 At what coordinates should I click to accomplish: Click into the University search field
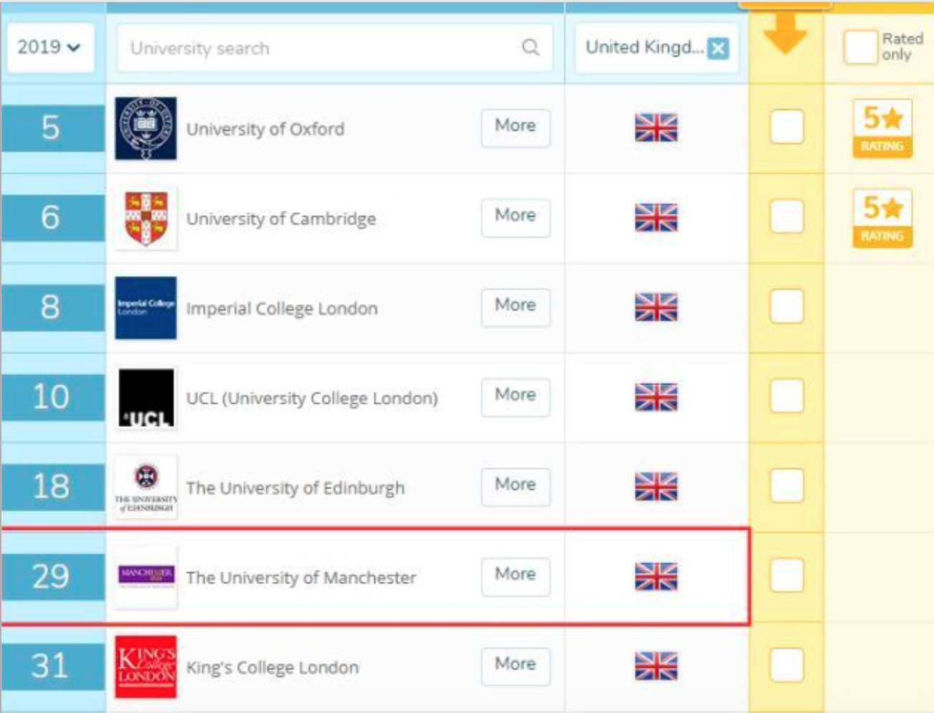click(335, 47)
